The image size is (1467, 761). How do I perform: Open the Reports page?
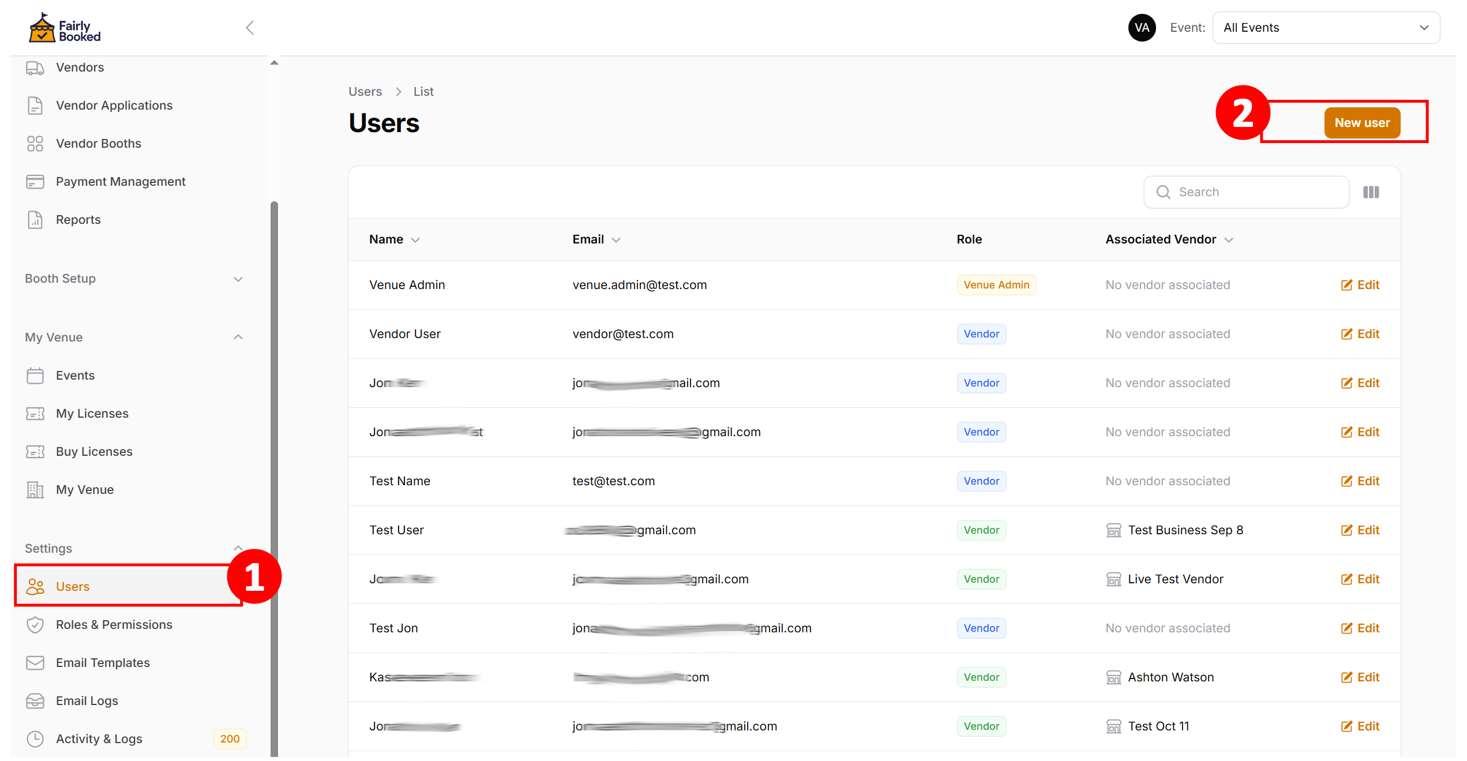(x=78, y=220)
